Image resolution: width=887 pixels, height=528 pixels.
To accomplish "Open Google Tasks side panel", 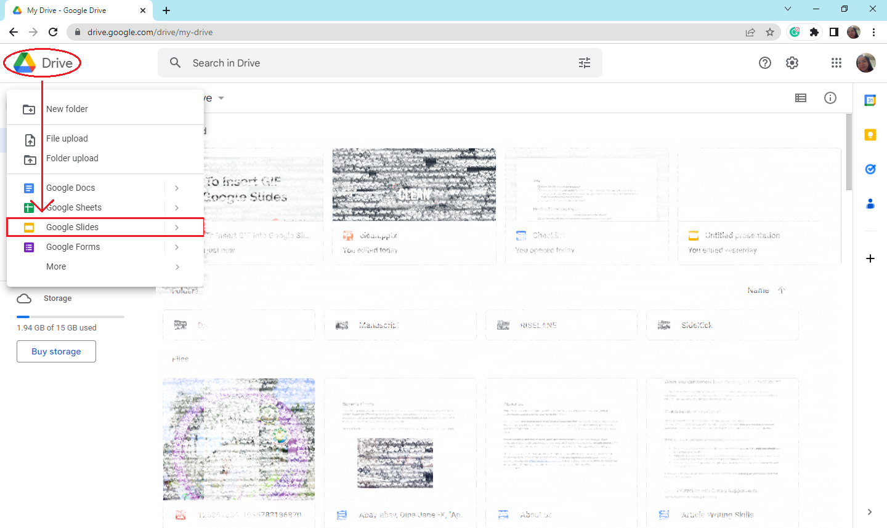I will point(870,169).
